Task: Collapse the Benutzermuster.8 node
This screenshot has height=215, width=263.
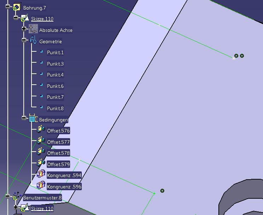Action: [8, 196]
